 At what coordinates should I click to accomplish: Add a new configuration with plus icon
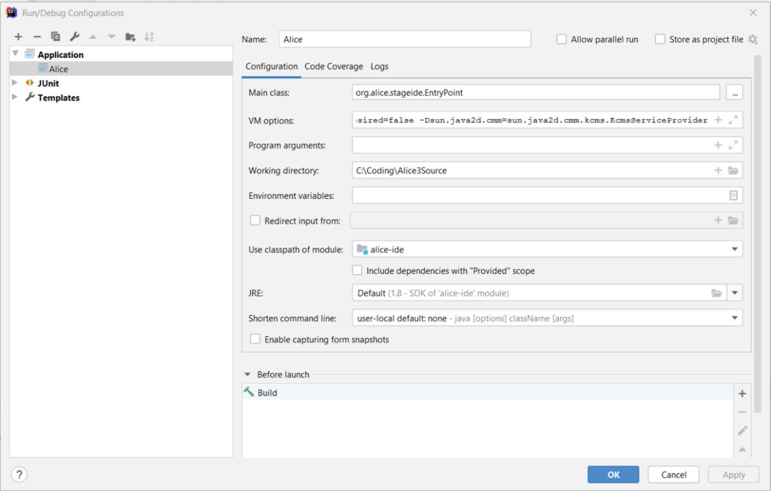click(18, 37)
